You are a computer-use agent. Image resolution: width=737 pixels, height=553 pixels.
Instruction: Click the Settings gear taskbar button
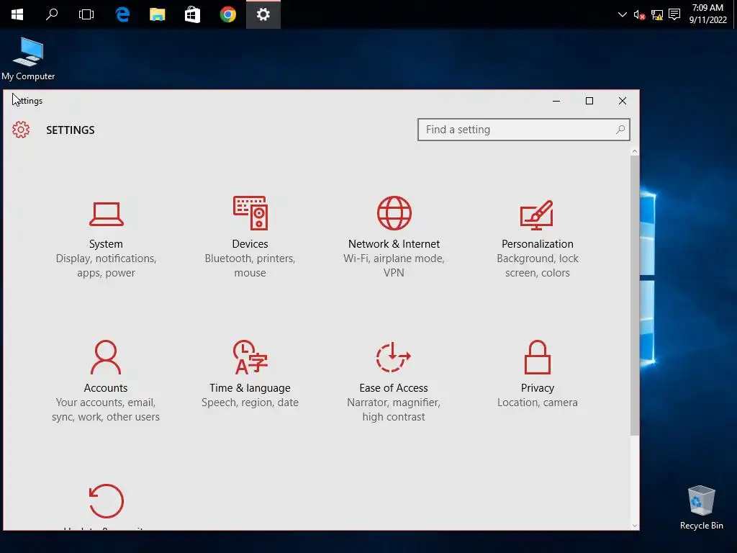(263, 14)
